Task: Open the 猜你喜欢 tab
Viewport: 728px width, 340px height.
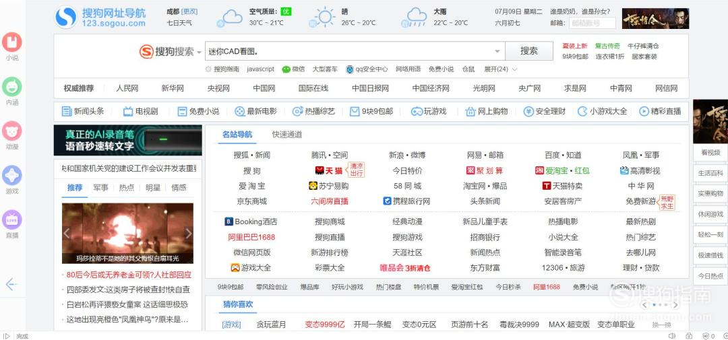Action: 238,304
